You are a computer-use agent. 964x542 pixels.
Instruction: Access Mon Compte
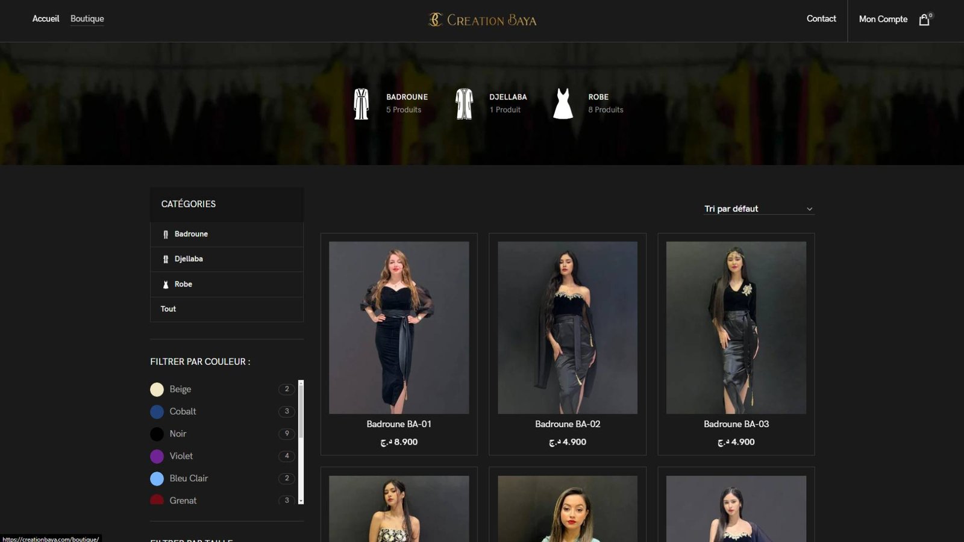883,19
